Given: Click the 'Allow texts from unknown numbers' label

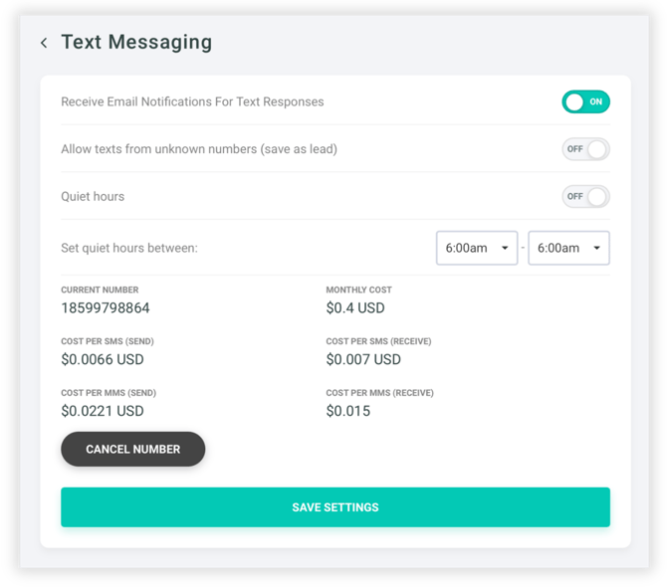Looking at the screenshot, I should 199,149.
